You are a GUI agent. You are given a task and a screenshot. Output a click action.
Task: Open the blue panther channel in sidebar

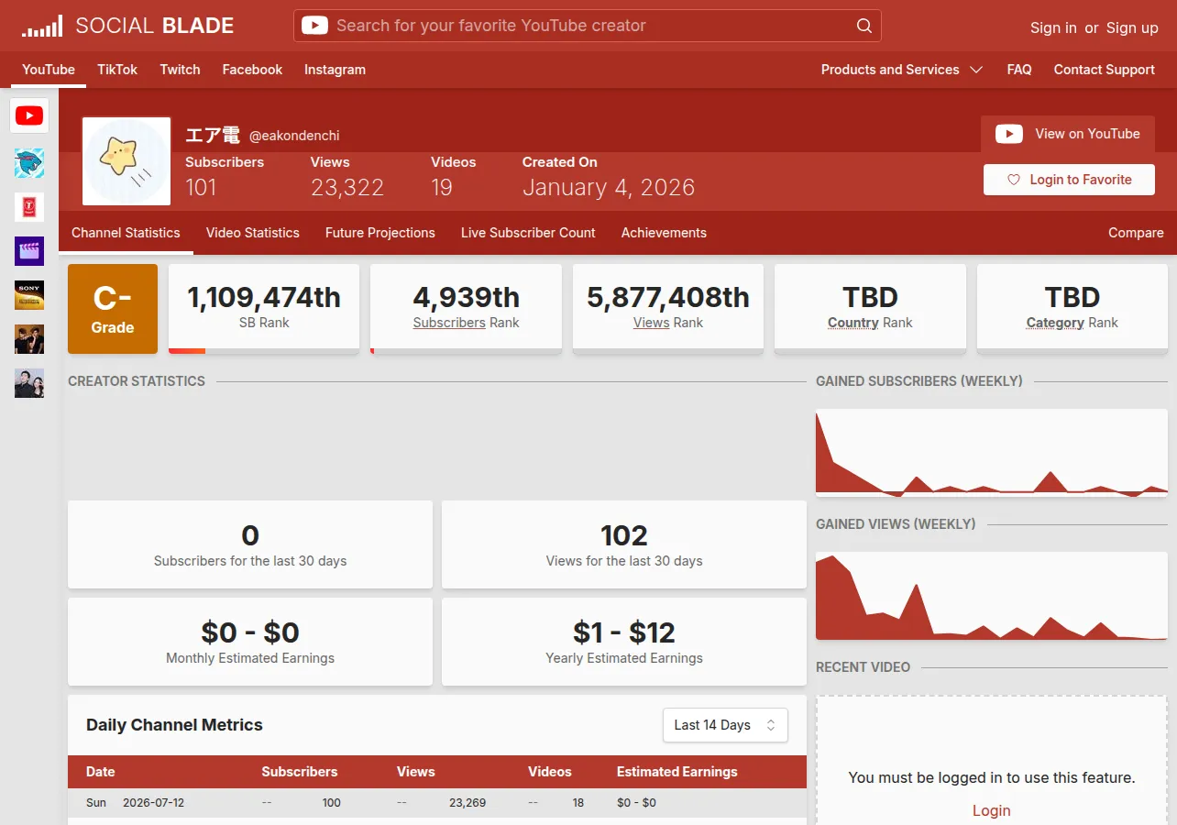29,163
